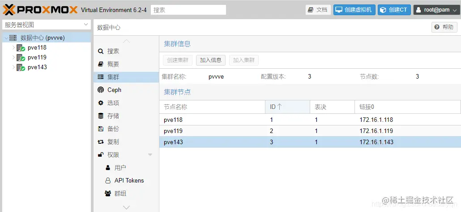This screenshot has width=461, height=212.
Task: Expand the pve118 tree node
Action: tap(13, 47)
